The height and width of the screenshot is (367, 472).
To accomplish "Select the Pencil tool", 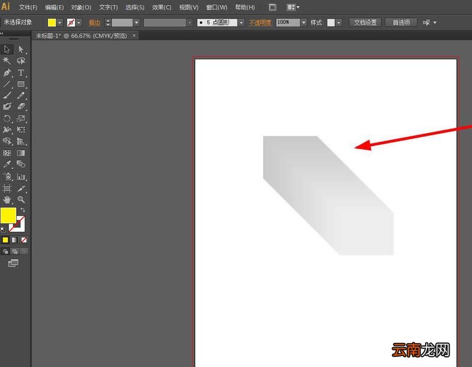I will [21, 96].
